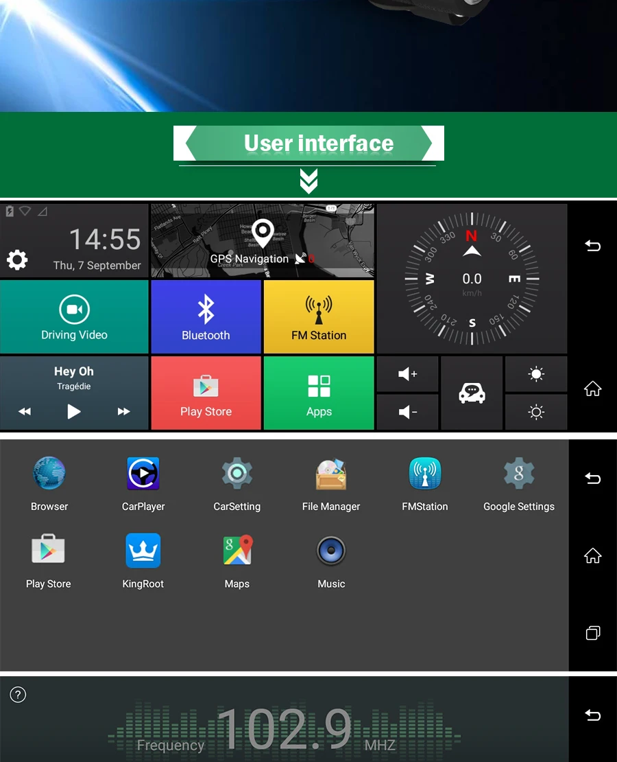This screenshot has width=617, height=762.
Task: Decrease volume with the speaker minus button
Action: [x=408, y=412]
